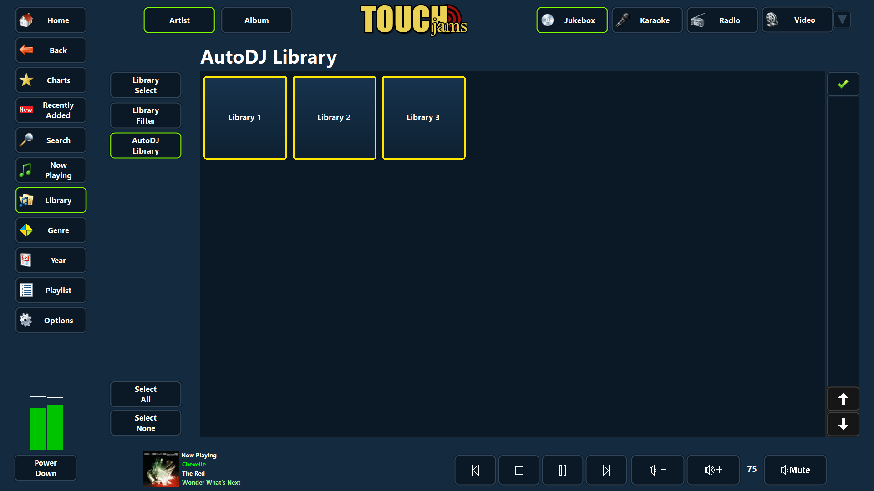Open the Radio mode icon
Screen dimensions: 874x491
(698, 20)
